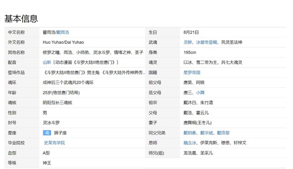Select the 恩师 label

(x=152, y=143)
